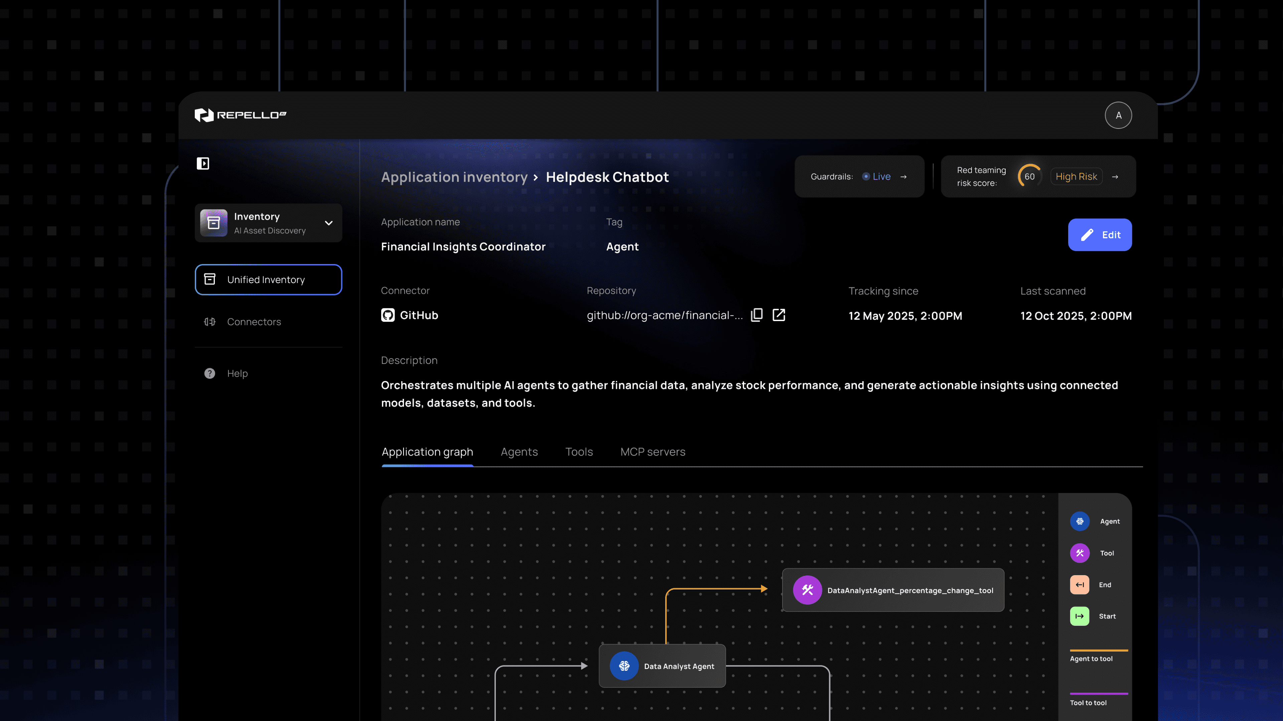
Task: Switch to the Tools tab
Action: pos(579,452)
